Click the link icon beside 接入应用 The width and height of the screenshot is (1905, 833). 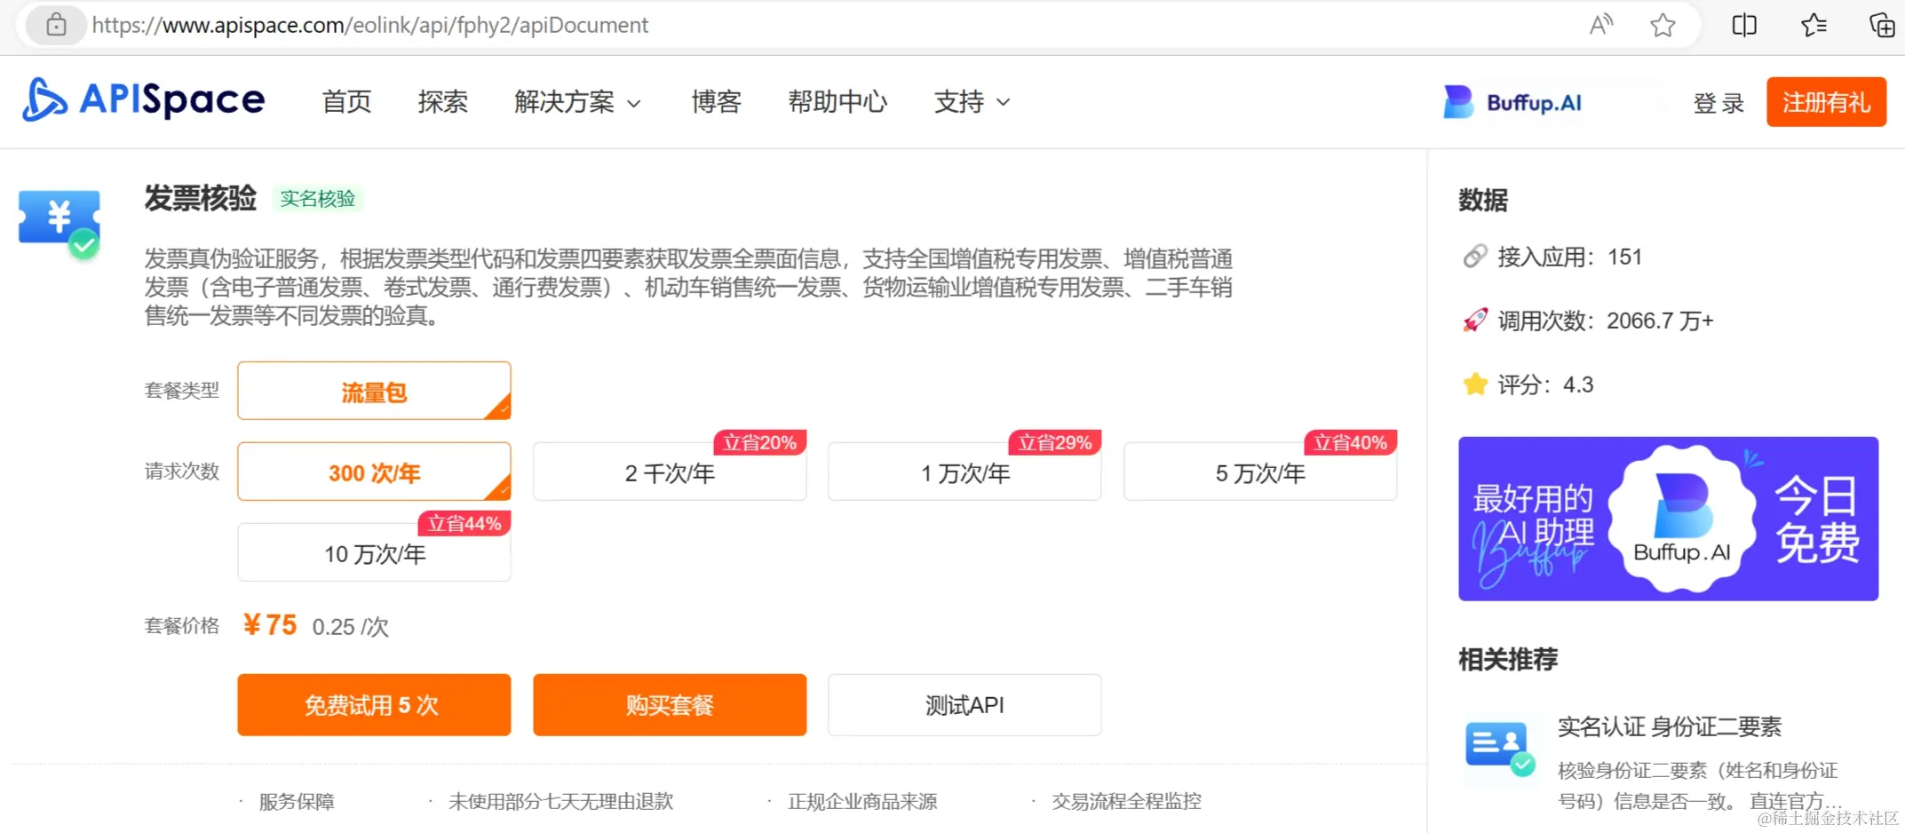(1475, 257)
